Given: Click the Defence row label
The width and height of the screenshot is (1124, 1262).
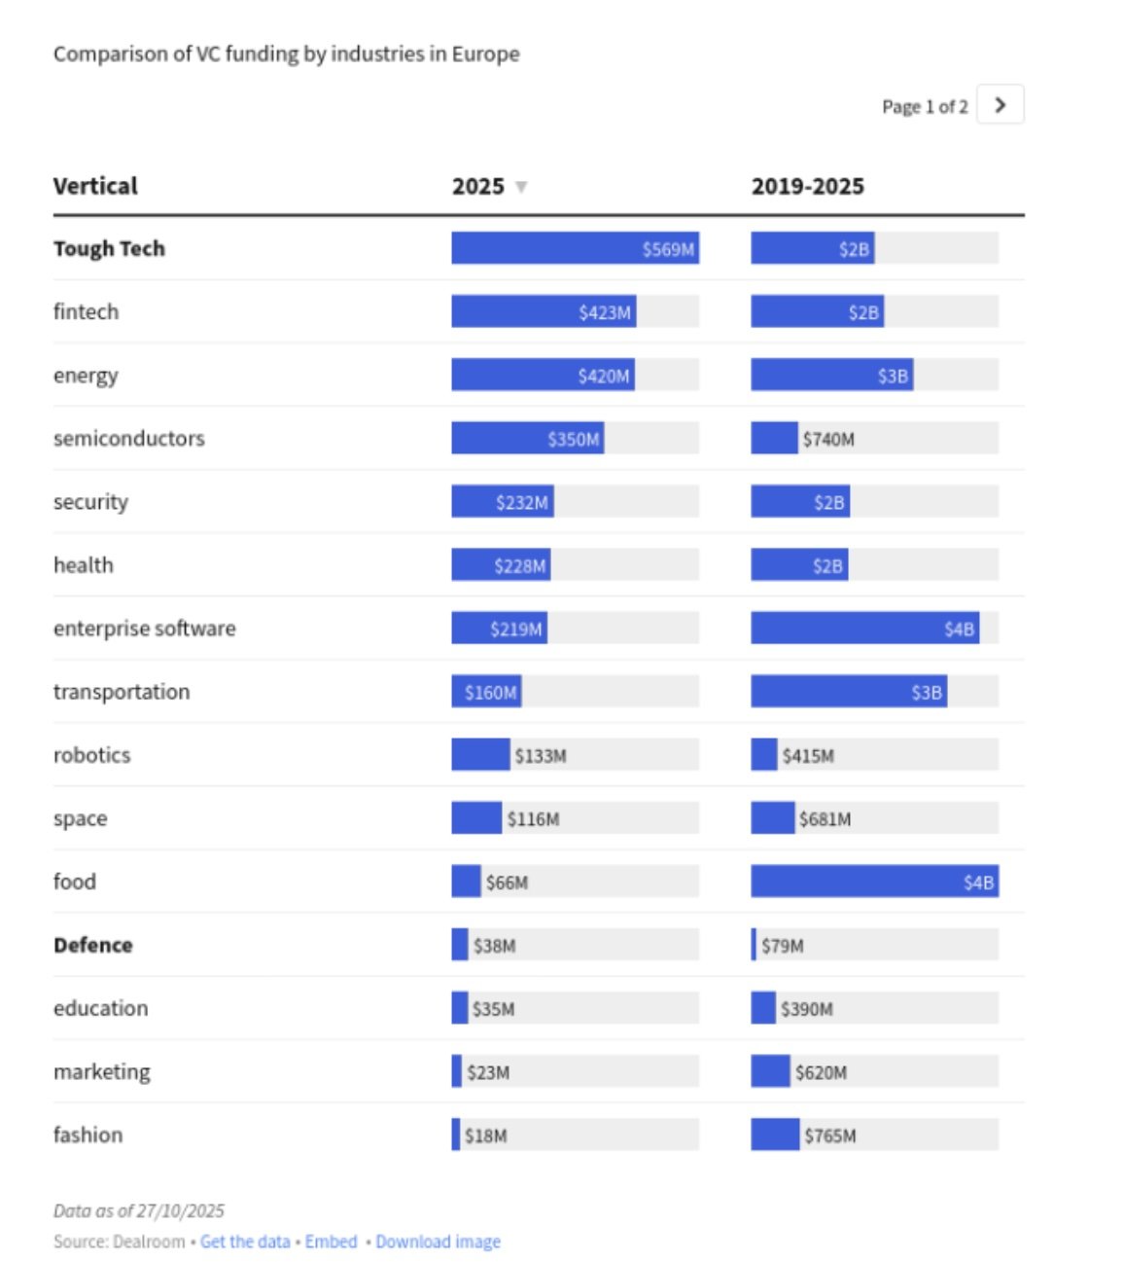Looking at the screenshot, I should (92, 945).
